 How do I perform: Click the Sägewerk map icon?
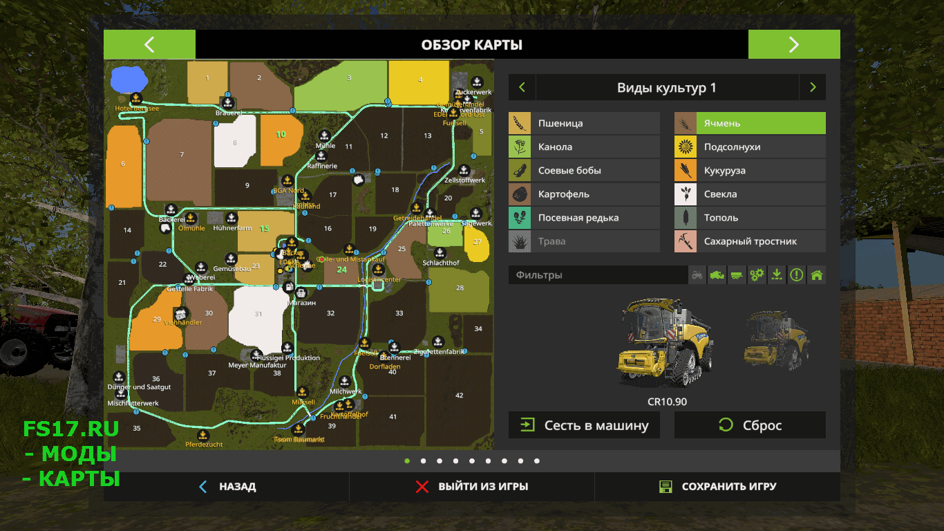pos(475,214)
